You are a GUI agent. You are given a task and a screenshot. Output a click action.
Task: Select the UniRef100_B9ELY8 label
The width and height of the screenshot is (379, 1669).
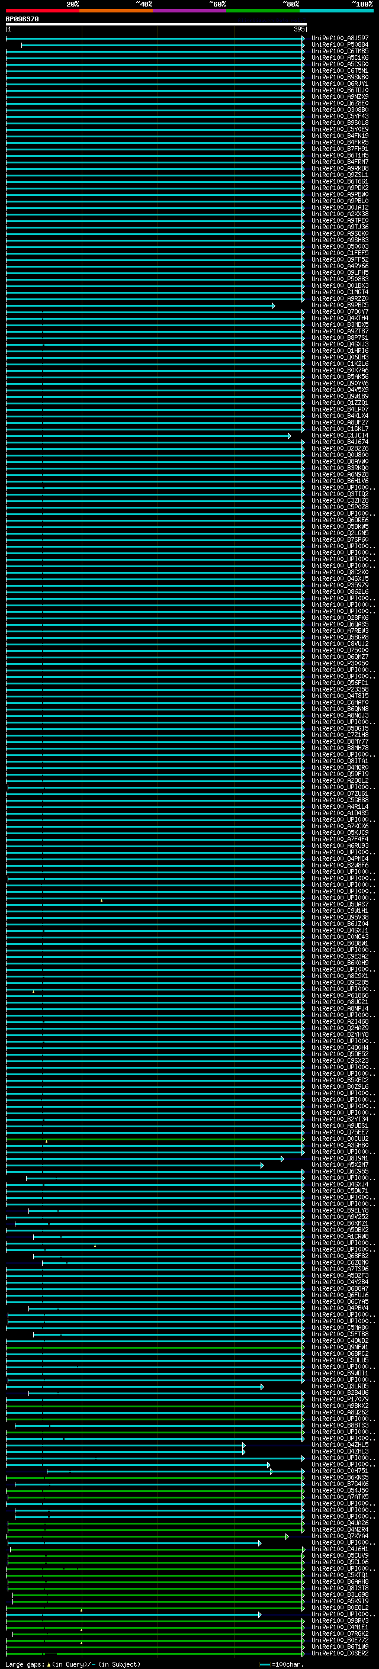coord(340,1210)
